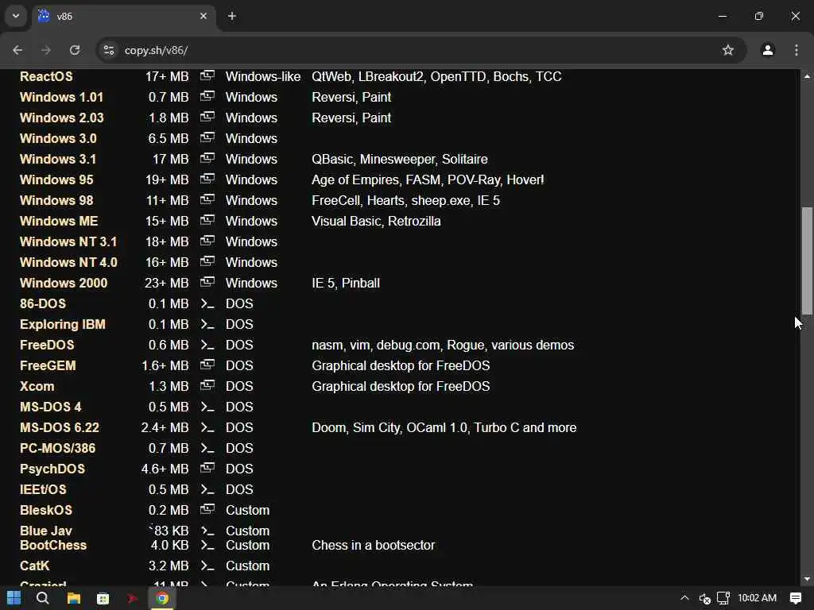
Task: Open taskbar Search
Action: click(43, 598)
